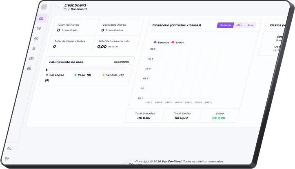295x169 pixels.
Task: Open the clients (people) sidebar icon
Action: point(39,28)
